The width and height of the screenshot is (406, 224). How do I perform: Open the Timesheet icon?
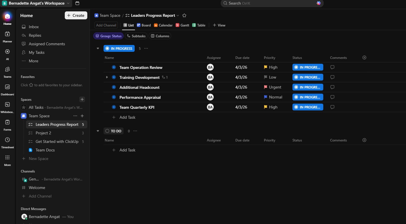[x=7, y=140]
